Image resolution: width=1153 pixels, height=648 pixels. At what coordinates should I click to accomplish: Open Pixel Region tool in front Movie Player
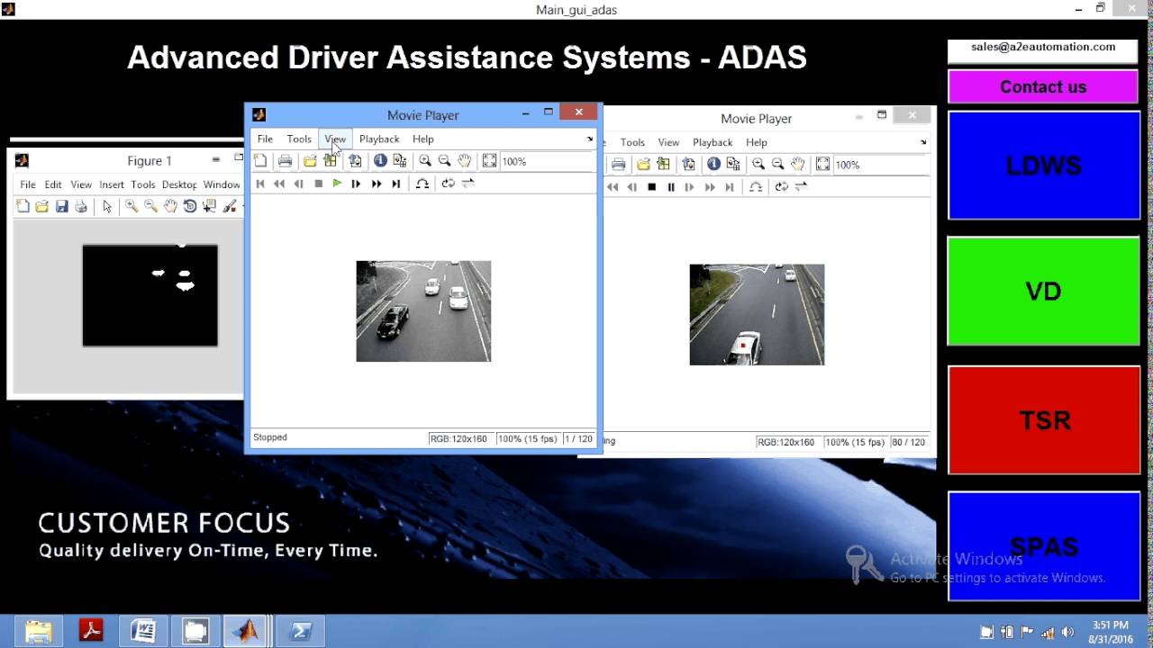click(x=400, y=161)
